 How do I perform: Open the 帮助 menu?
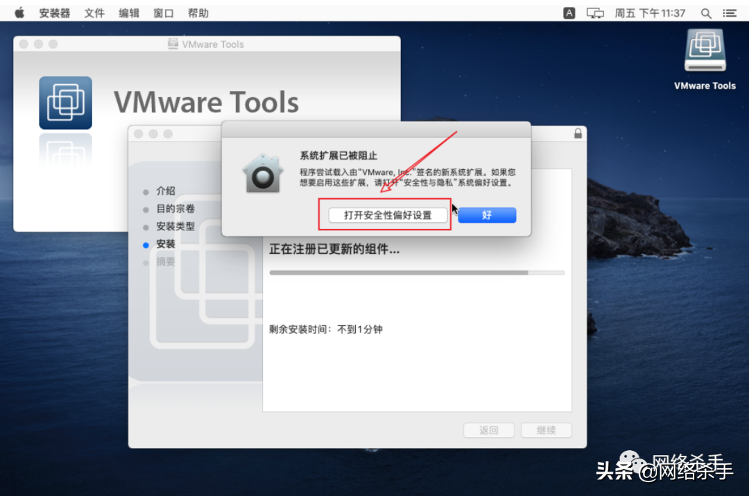[x=198, y=13]
